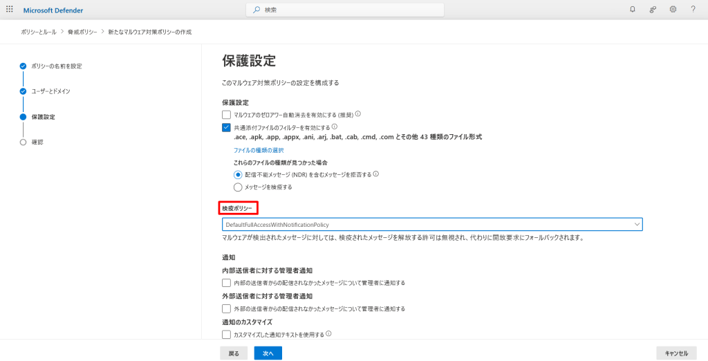This screenshot has height=361, width=708.
Task: Open 脅威ポリシー breadcrumb item
Action: coord(84,32)
